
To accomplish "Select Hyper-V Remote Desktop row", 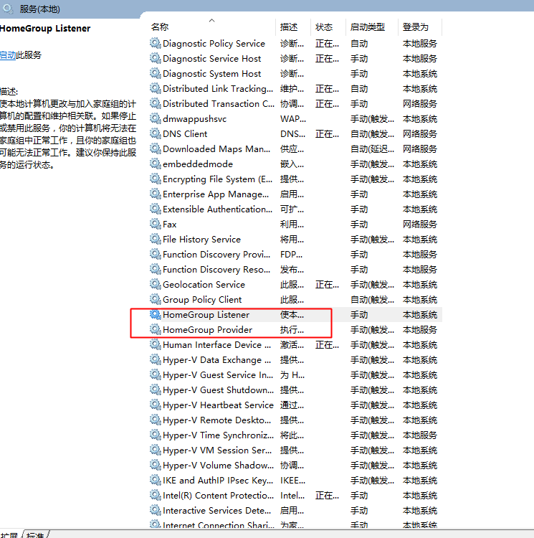I will pyautogui.click(x=295, y=420).
